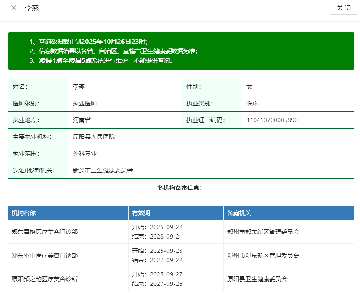The width and height of the screenshot is (360, 294).
Task: Select the 执业地点 value 河南省
Action: click(82, 120)
